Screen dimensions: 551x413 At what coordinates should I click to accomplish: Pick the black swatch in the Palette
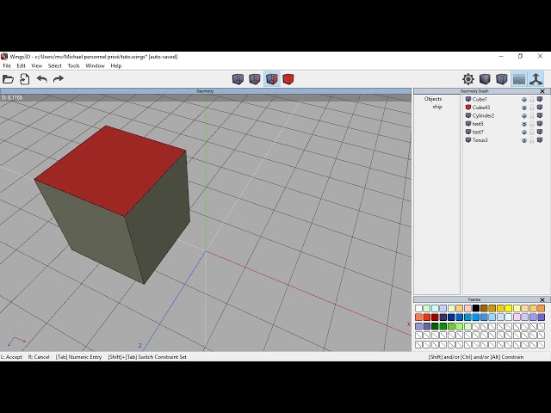pos(476,308)
